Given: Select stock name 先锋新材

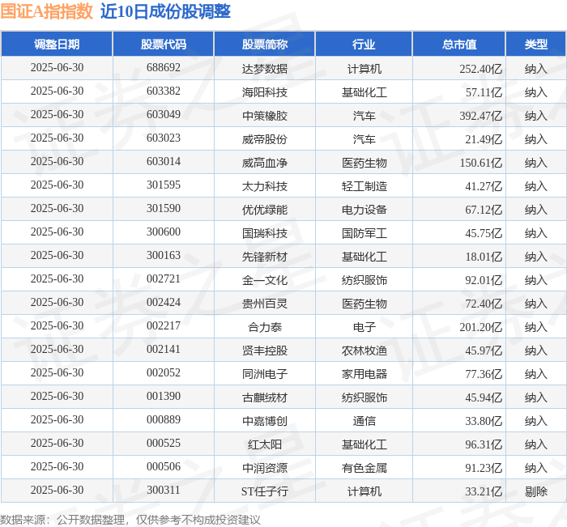Looking at the screenshot, I should [x=265, y=257].
